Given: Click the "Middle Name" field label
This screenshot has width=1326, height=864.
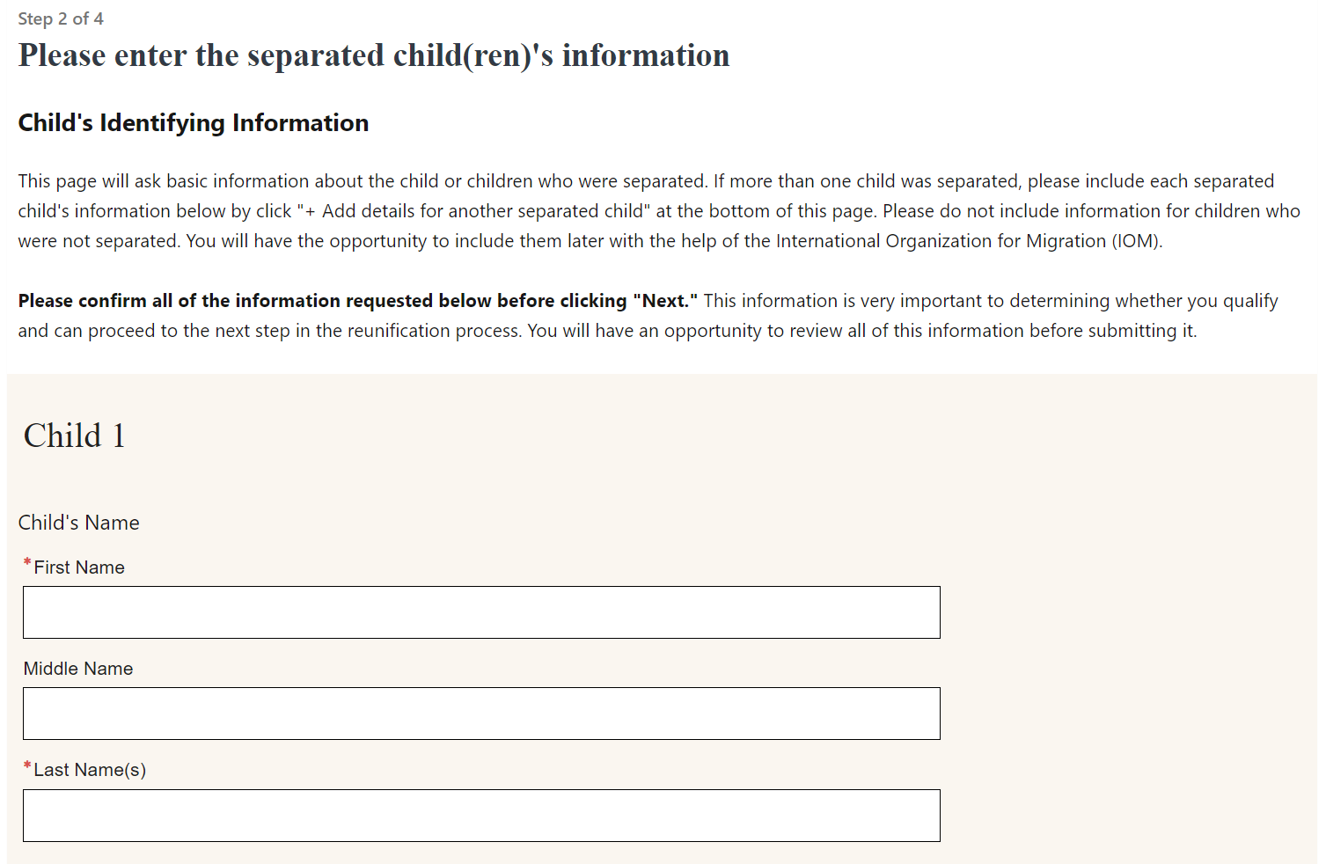Looking at the screenshot, I should 78,669.
